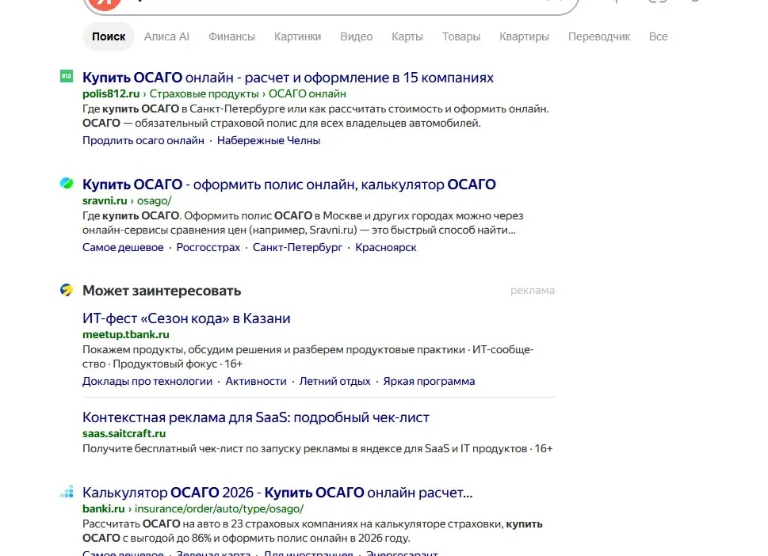Open Росгосстрах sitelink

(208, 248)
